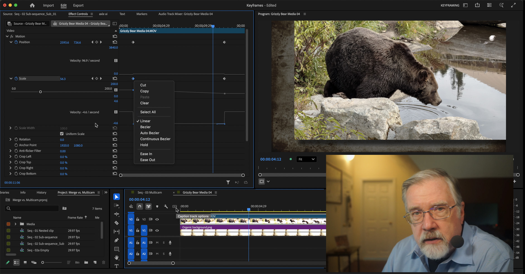This screenshot has width=525, height=274.
Task: Switch to the Markers tab
Action: coord(142,14)
